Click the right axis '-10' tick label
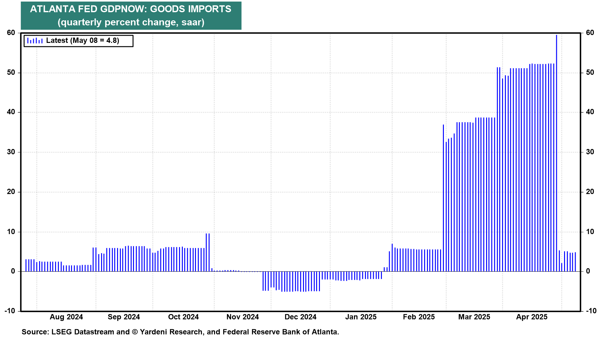The height and width of the screenshot is (338, 601). click(x=591, y=311)
